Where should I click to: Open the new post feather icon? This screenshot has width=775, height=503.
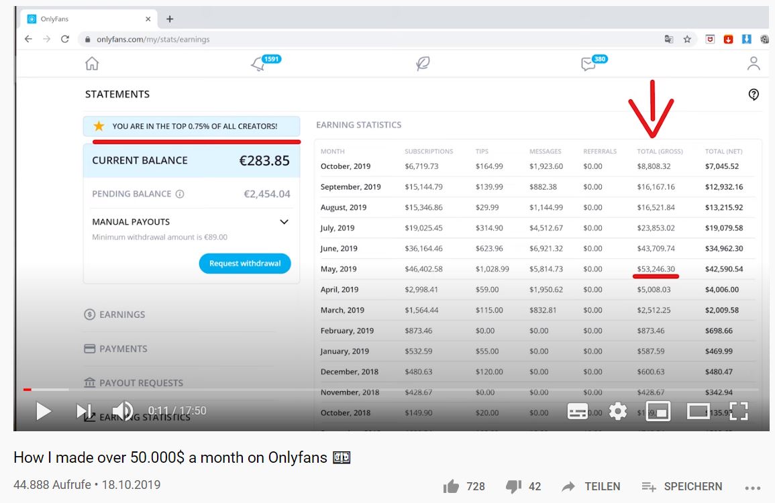pyautogui.click(x=423, y=63)
